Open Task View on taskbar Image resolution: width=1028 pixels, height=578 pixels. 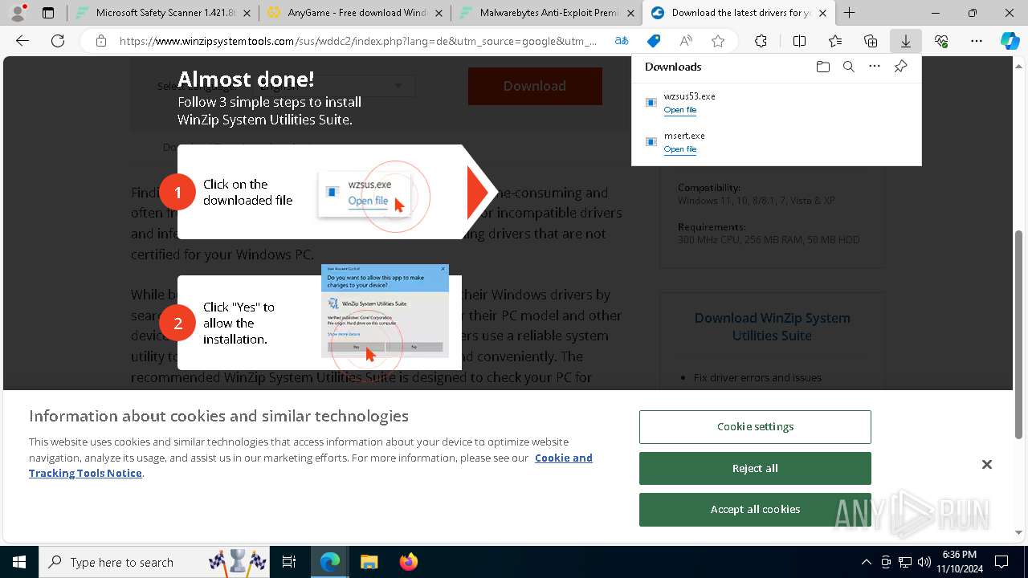[x=289, y=562]
